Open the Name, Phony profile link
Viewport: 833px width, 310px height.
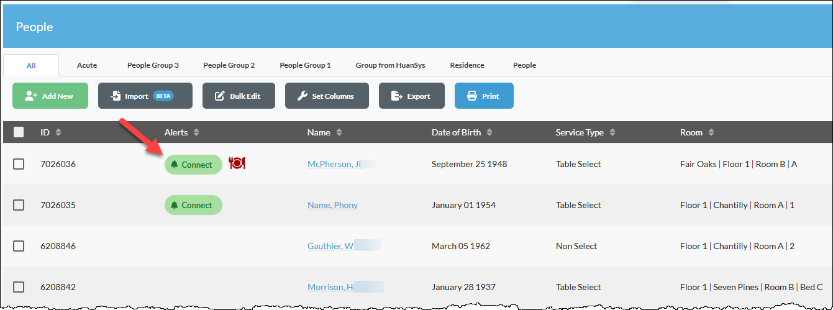tap(332, 205)
